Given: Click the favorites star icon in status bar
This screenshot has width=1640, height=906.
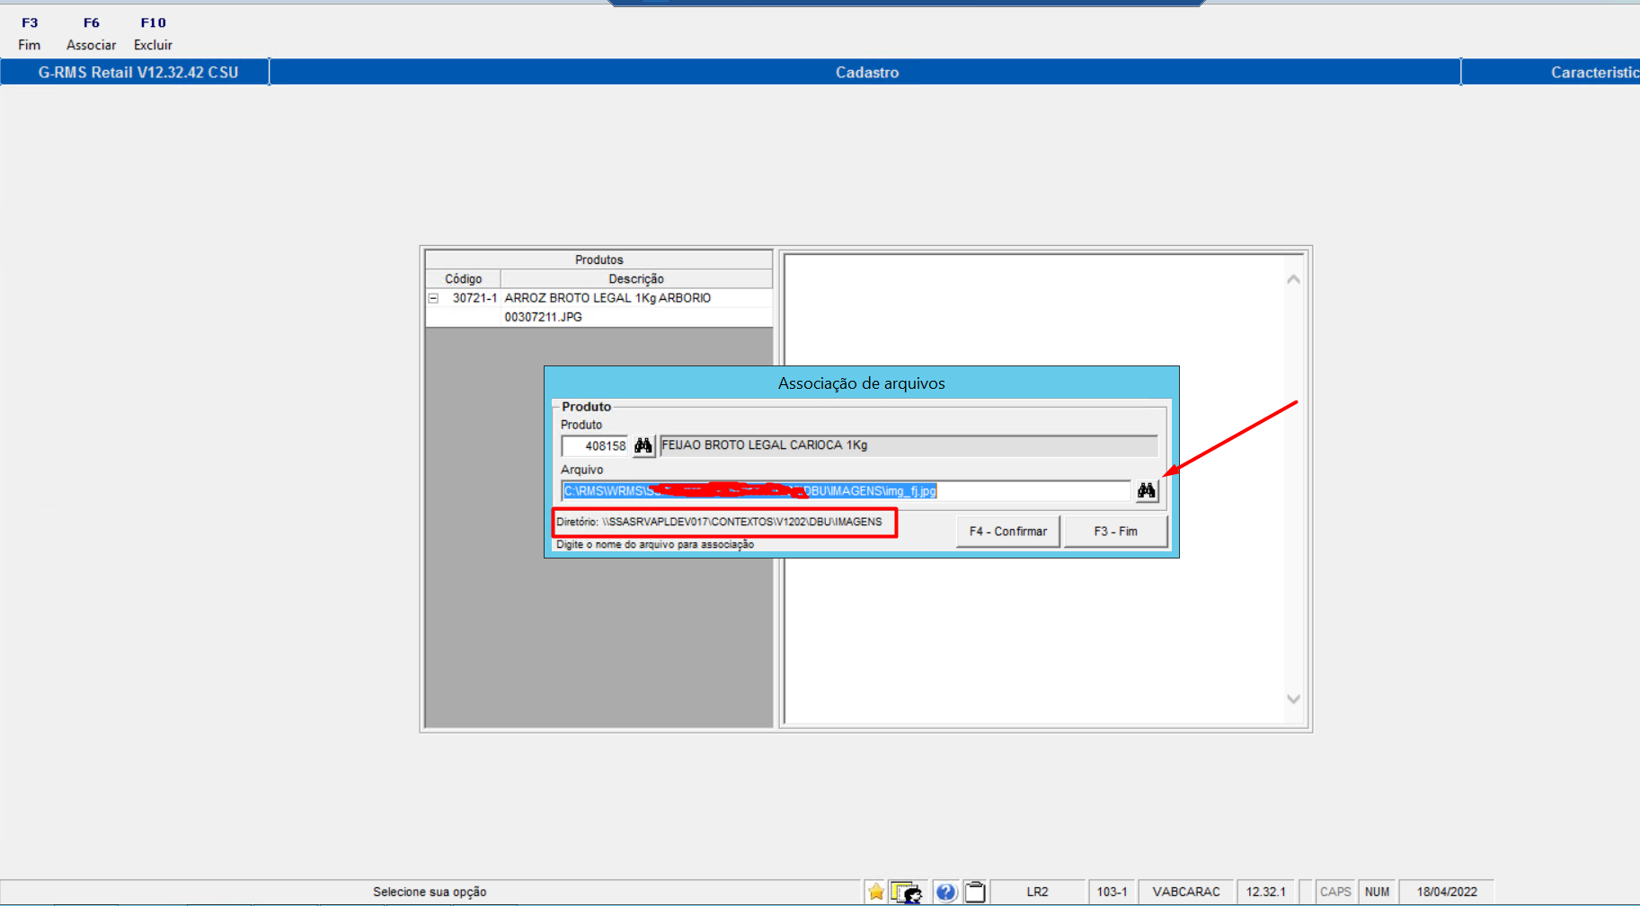Looking at the screenshot, I should pos(876,892).
